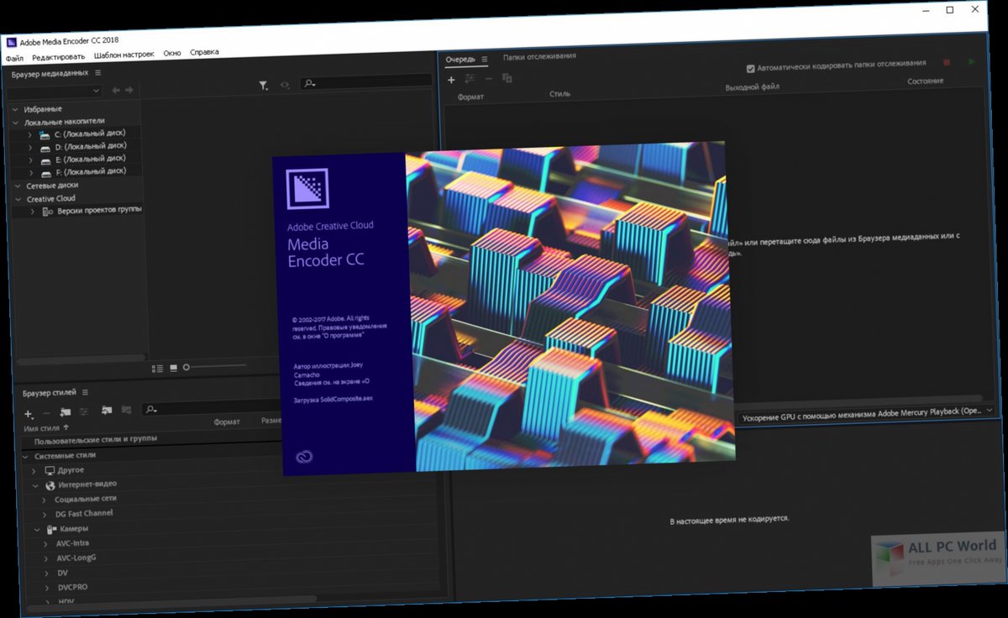
Task: Click the Stop Queue red square icon
Action: click(947, 62)
